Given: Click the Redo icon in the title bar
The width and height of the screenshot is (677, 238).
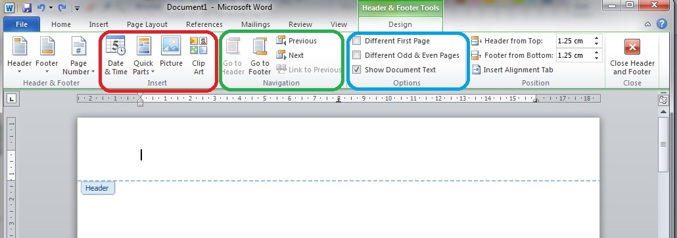Looking at the screenshot, I should point(62,7).
